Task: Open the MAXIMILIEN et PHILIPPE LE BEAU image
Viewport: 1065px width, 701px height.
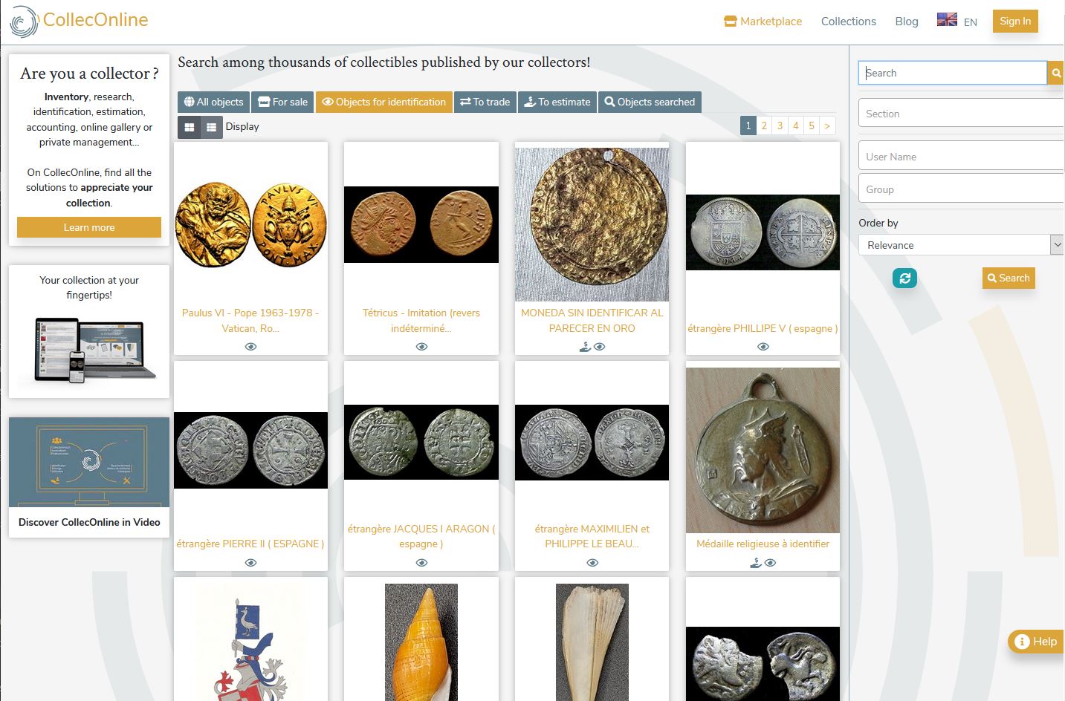Action: [x=592, y=443]
